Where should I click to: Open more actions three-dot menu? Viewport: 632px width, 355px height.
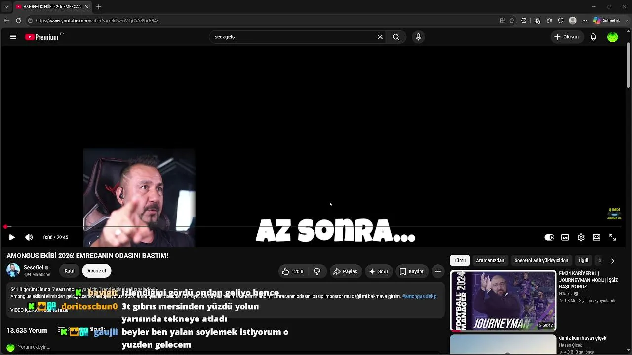(x=438, y=271)
